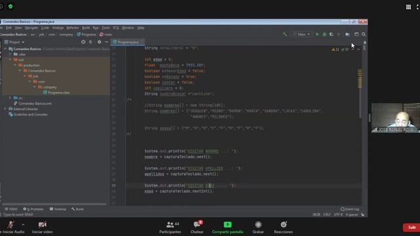420x236 pixels.
Task: Collapse the company folder in tree
Action: [35, 87]
